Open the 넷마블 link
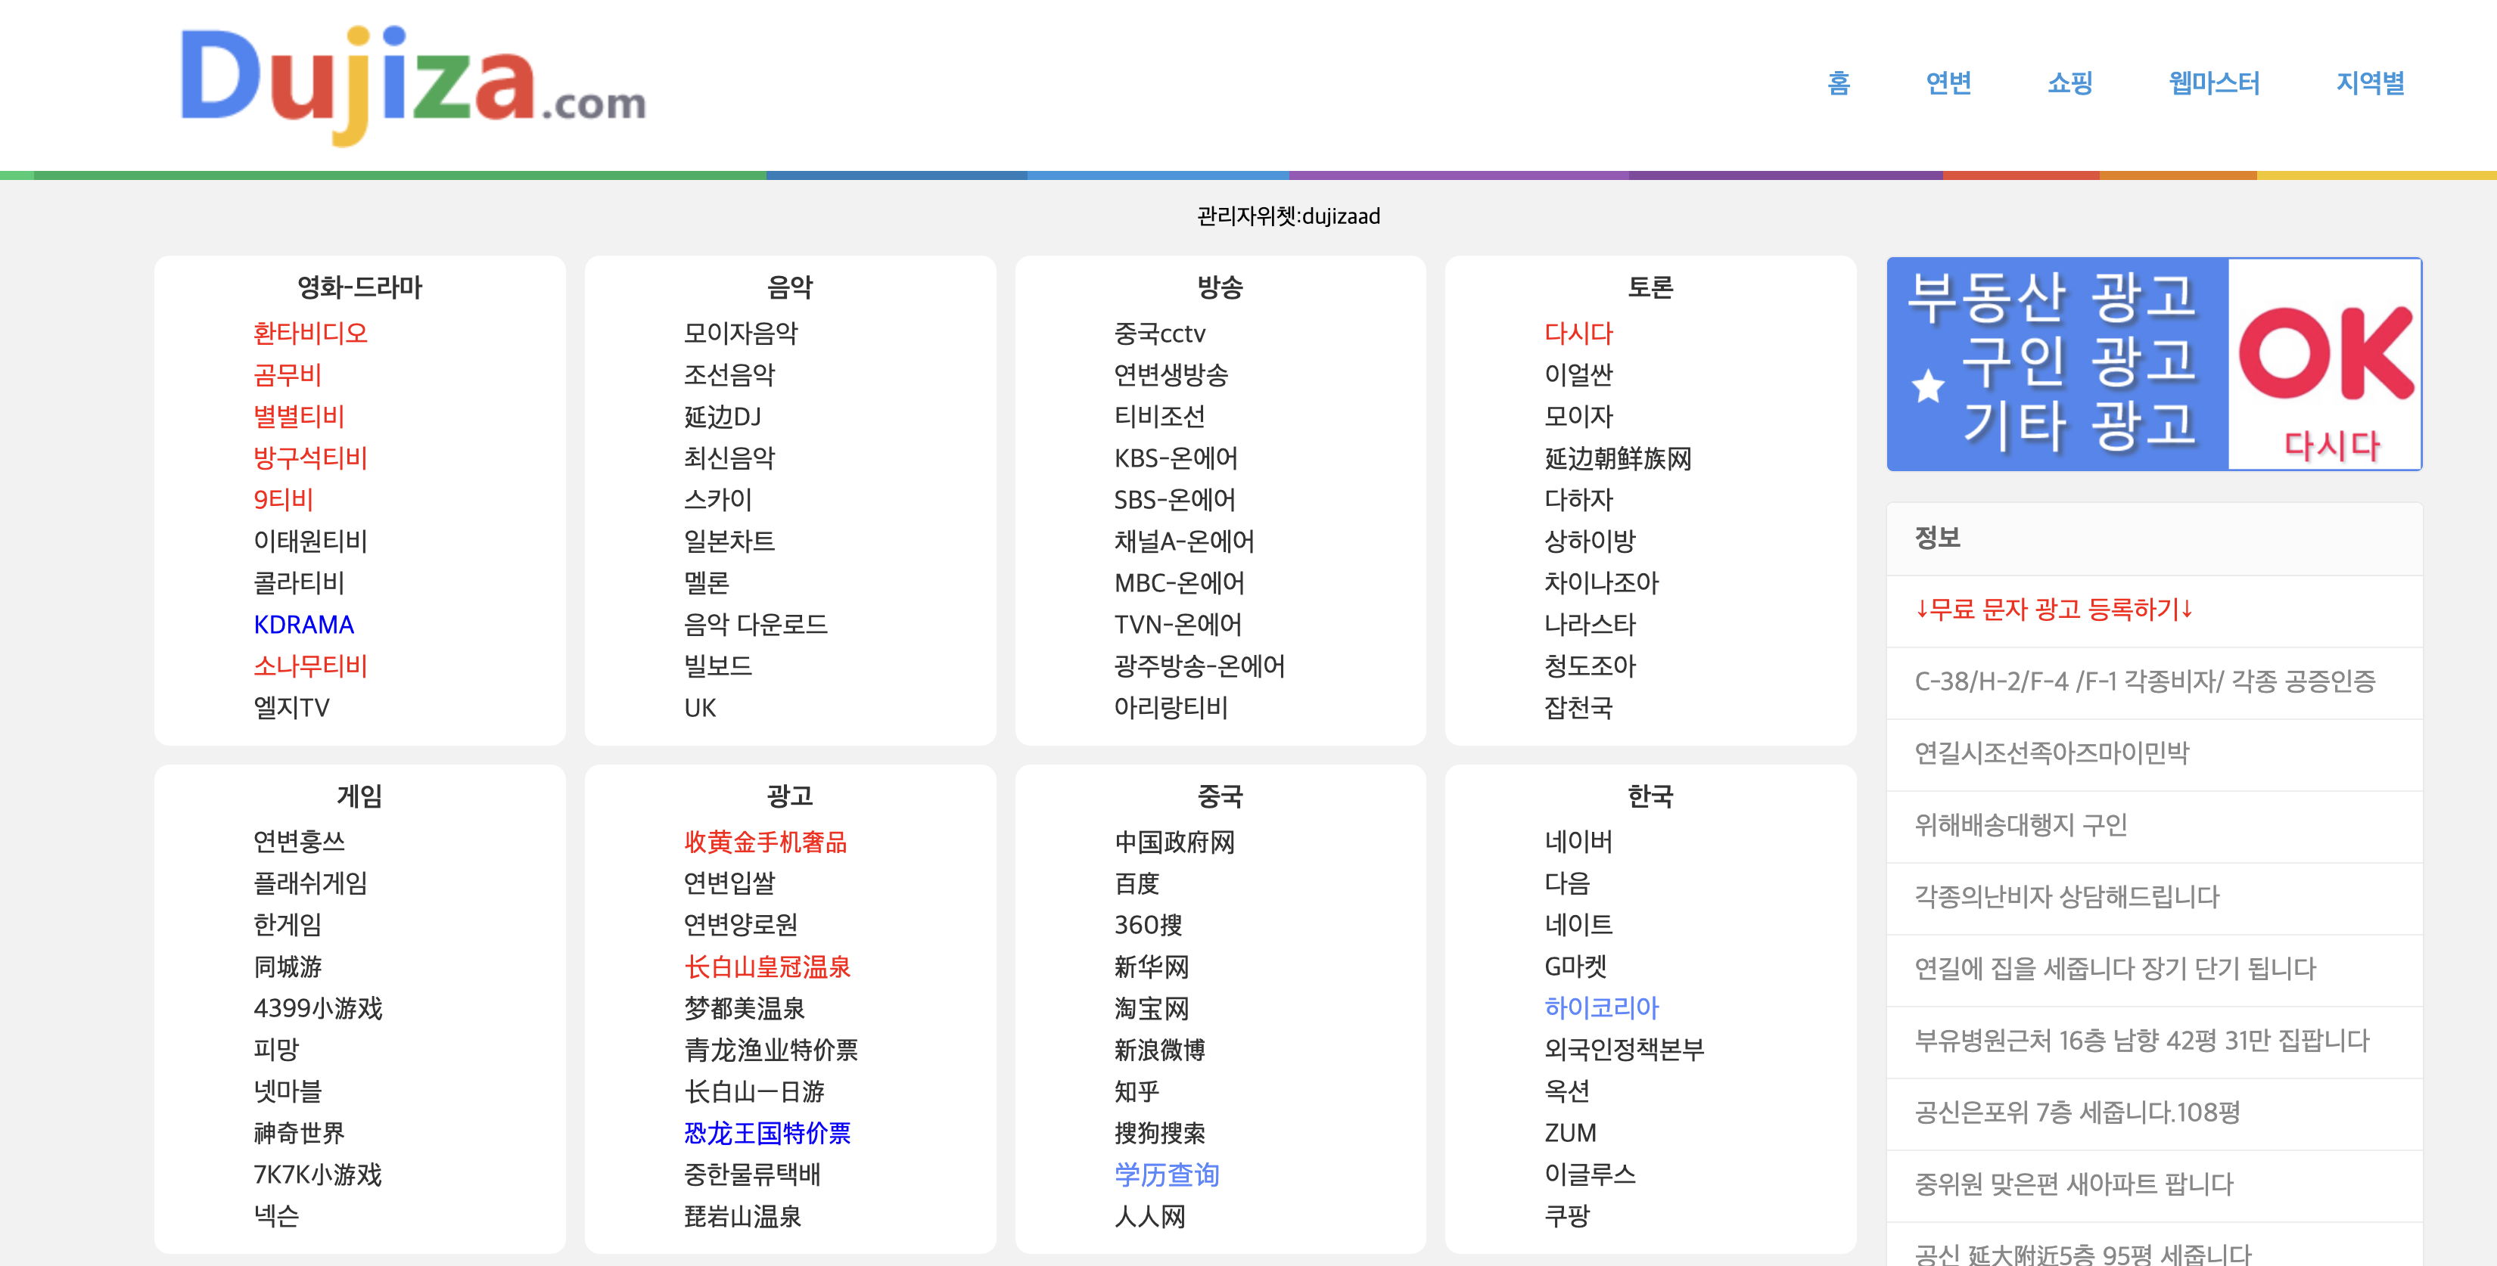Viewport: 2497px width, 1266px height. point(287,1091)
